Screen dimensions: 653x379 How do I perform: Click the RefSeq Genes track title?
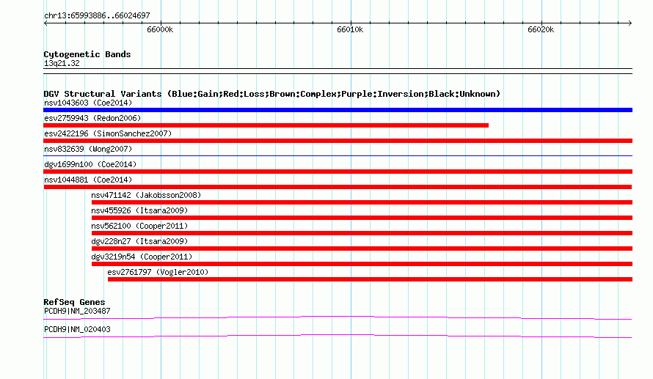74,302
